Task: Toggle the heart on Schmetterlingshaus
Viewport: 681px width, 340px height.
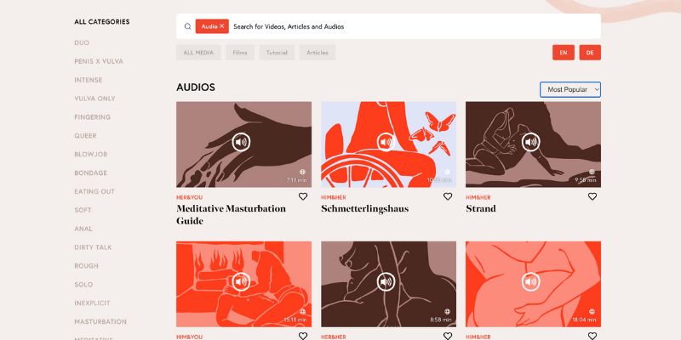Action: 448,196
